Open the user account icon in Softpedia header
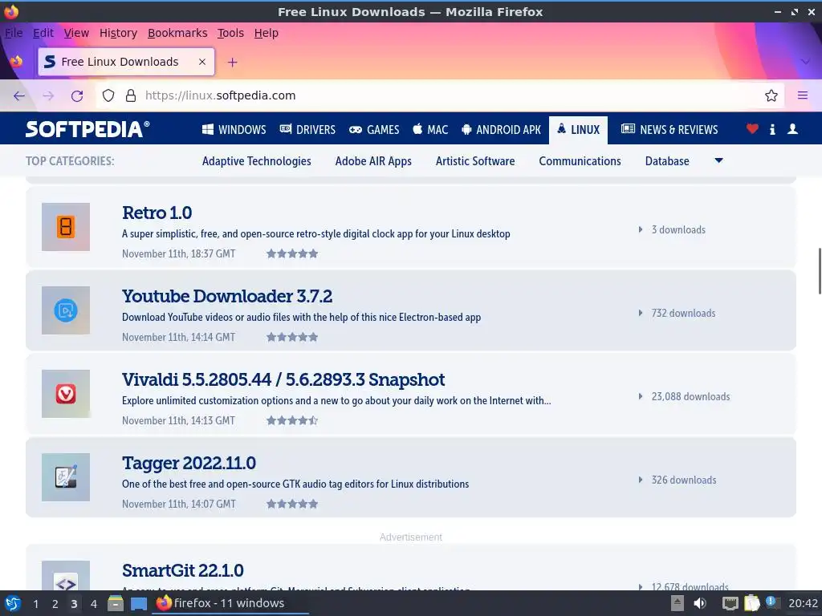This screenshot has width=822, height=616. (x=792, y=128)
